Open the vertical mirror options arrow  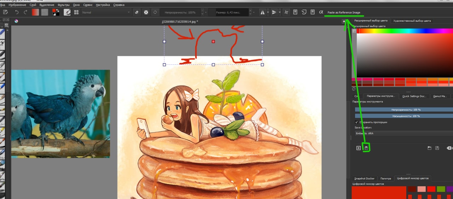(280, 12)
